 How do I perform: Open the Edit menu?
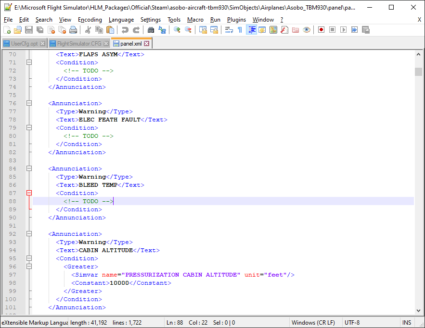[x=24, y=20]
